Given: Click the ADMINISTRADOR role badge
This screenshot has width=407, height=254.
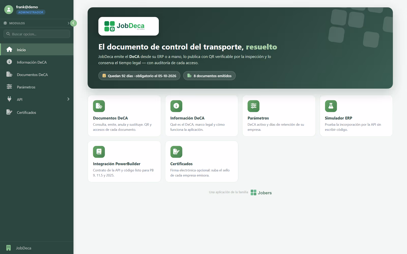Looking at the screenshot, I should [x=31, y=12].
